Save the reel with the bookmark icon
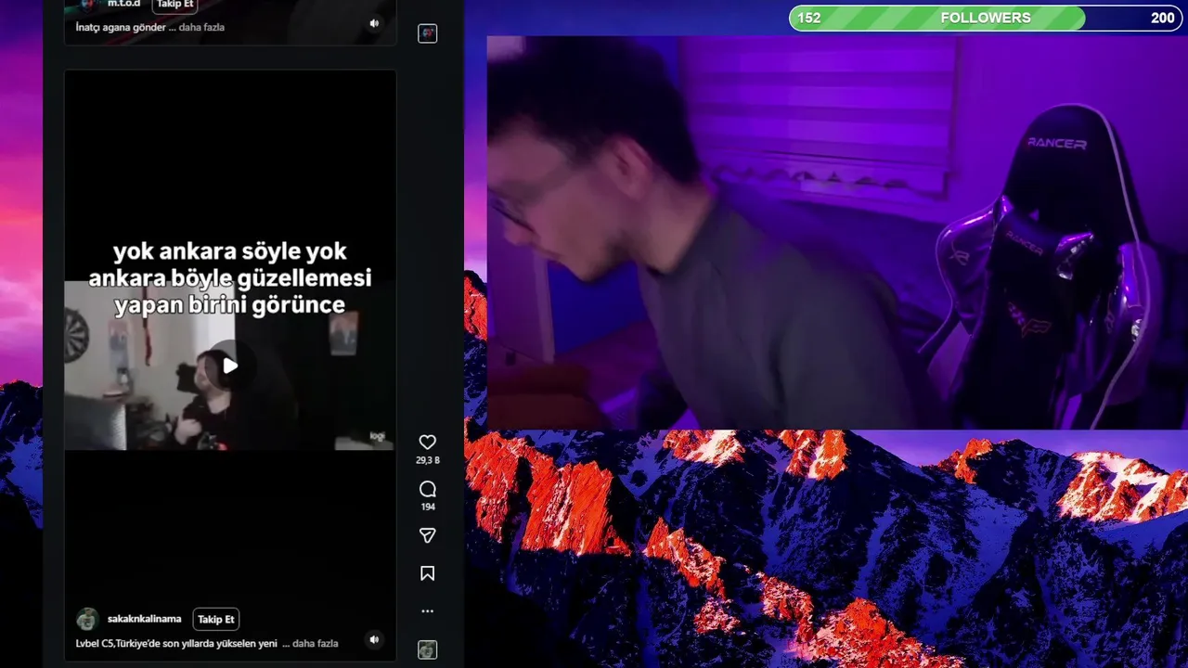This screenshot has height=668, width=1188. coord(427,573)
